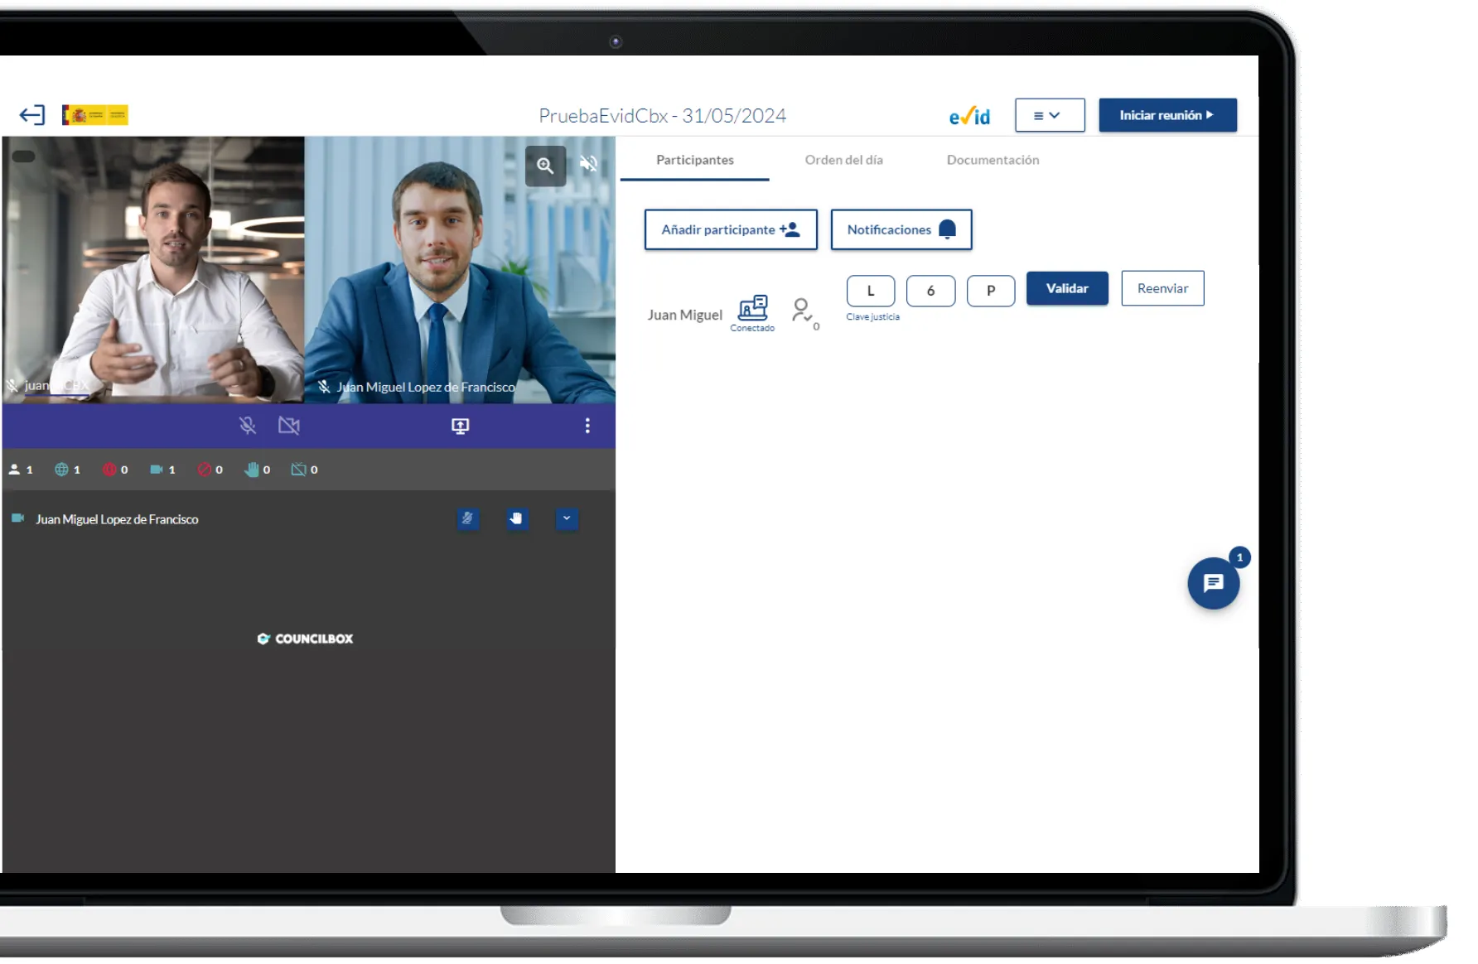Toggle the muted speaker icon on video

click(x=588, y=164)
